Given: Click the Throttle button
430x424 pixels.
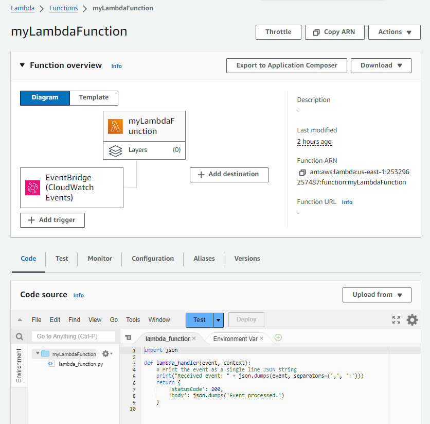Looking at the screenshot, I should click(x=278, y=32).
